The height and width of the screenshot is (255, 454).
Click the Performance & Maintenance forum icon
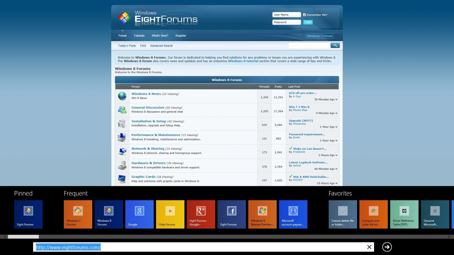[122, 137]
